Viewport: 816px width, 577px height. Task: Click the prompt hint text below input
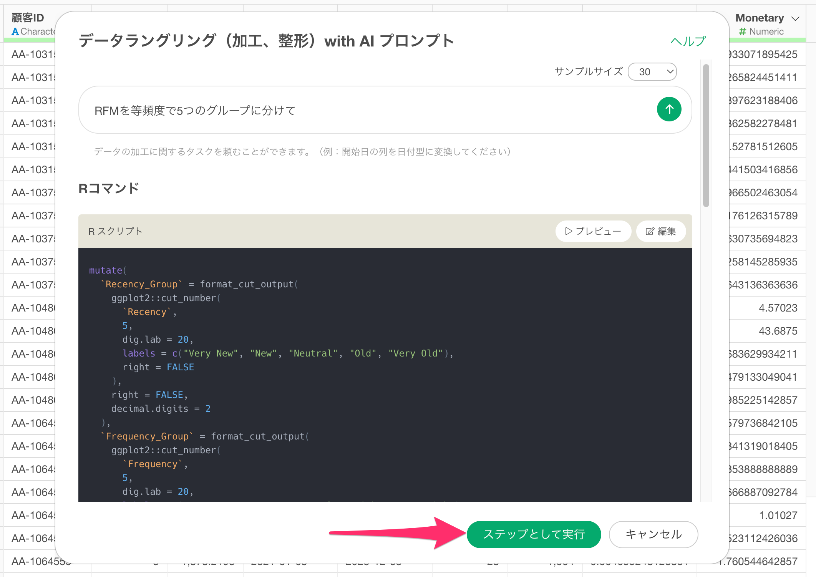coord(302,152)
